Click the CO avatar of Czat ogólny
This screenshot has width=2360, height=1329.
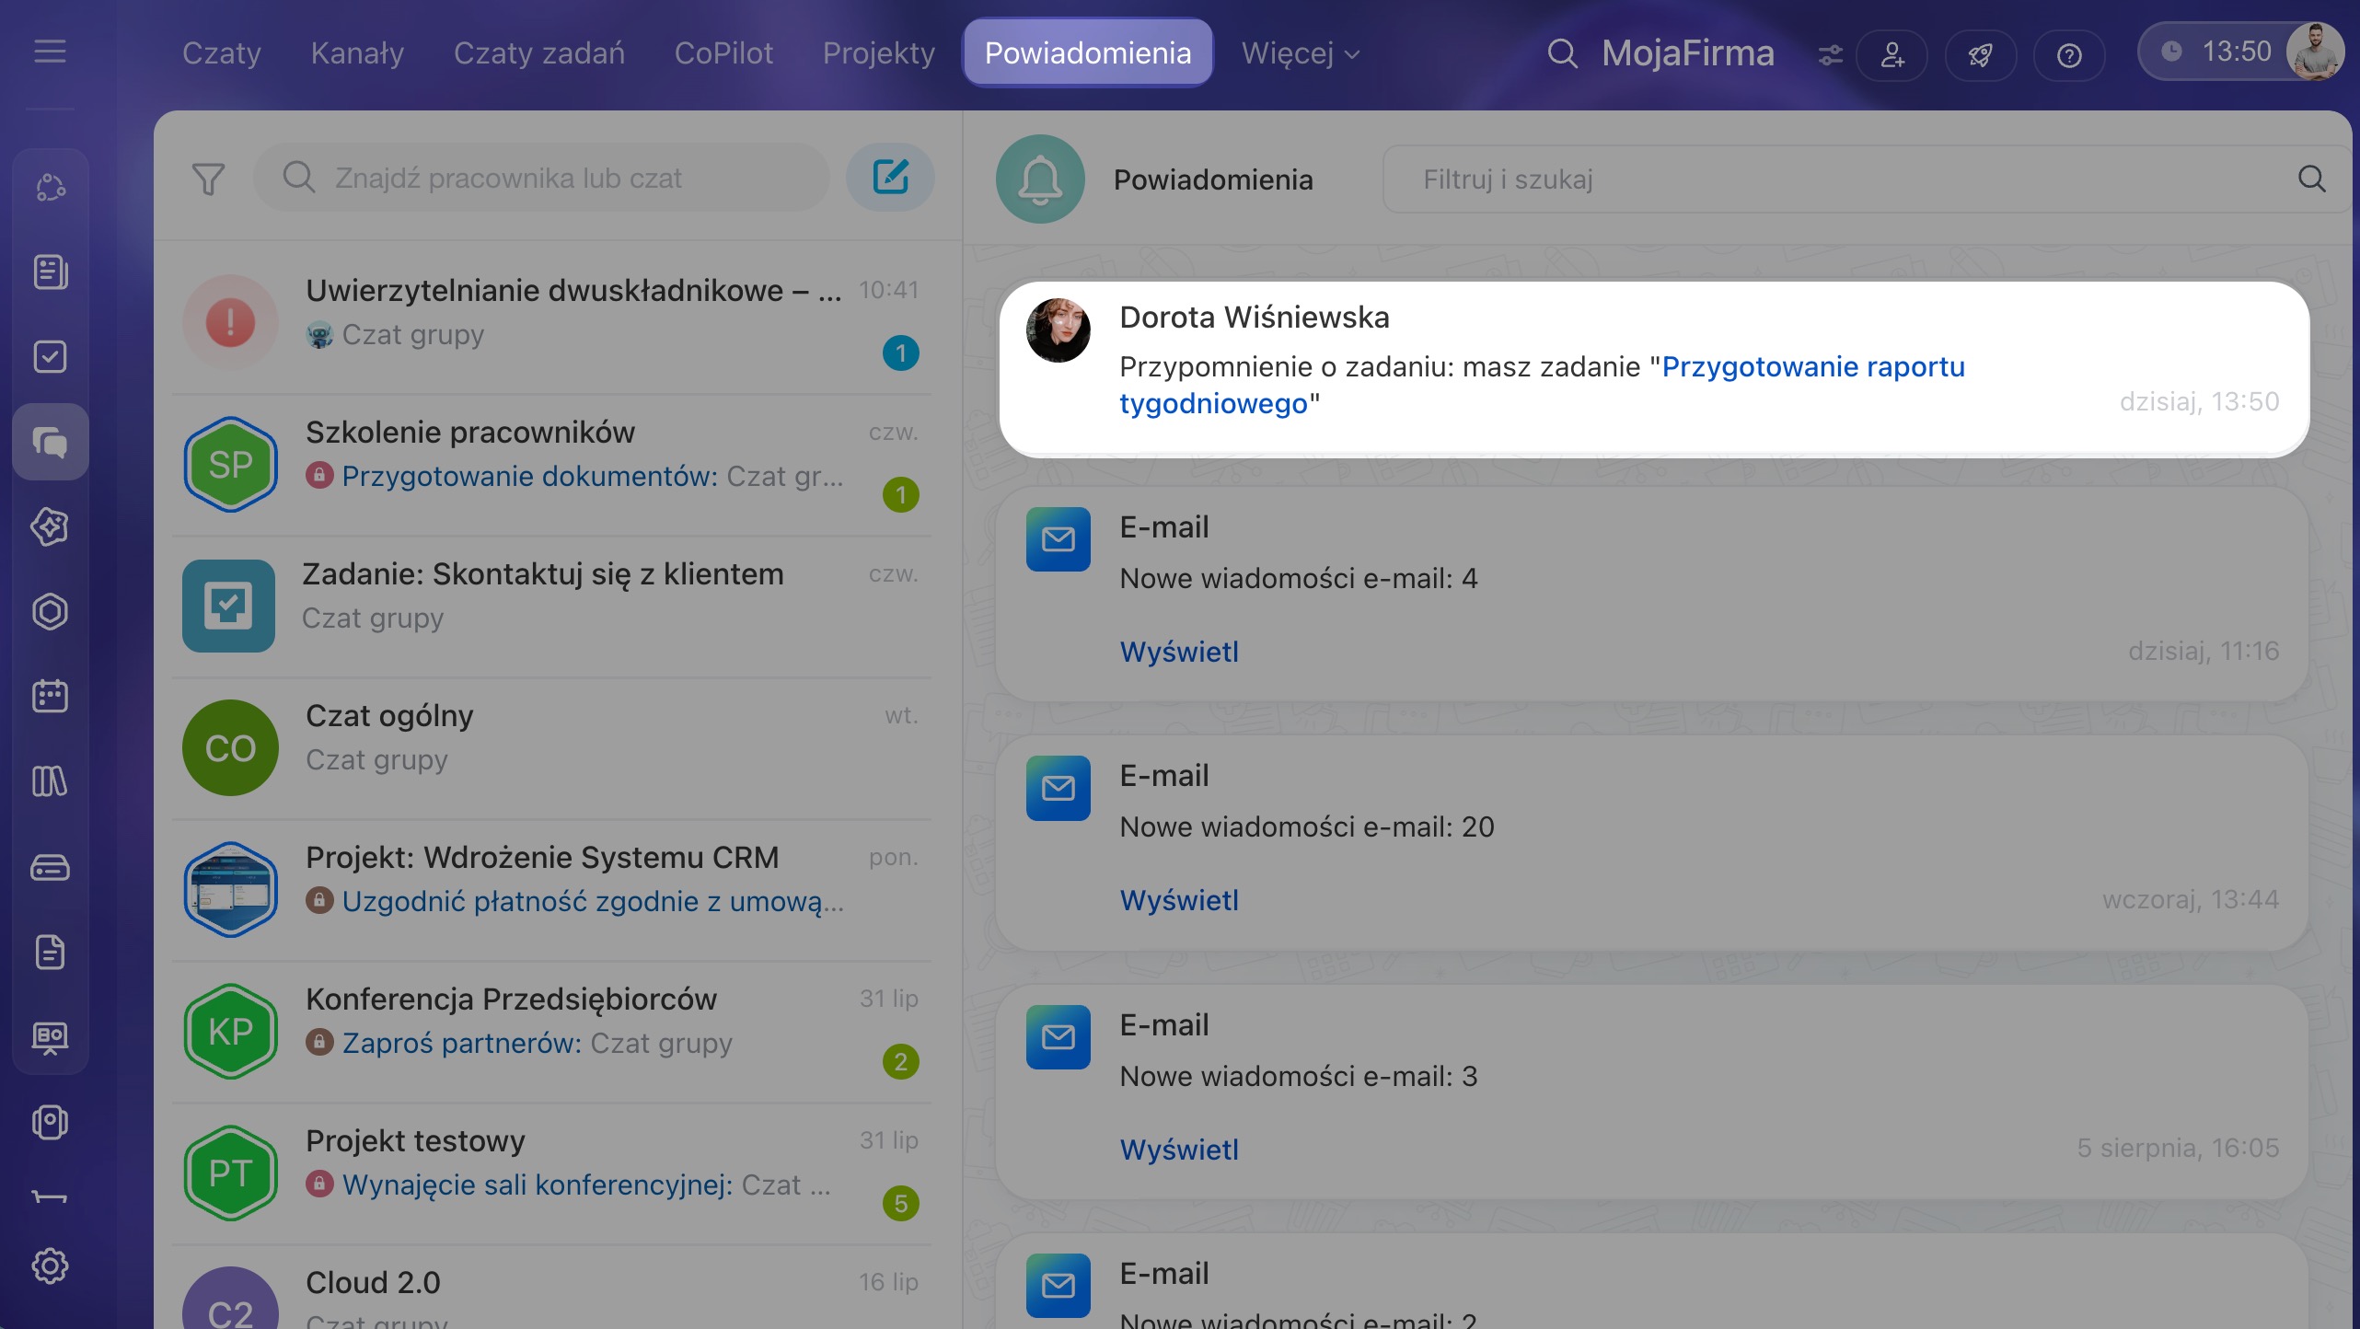coord(230,747)
